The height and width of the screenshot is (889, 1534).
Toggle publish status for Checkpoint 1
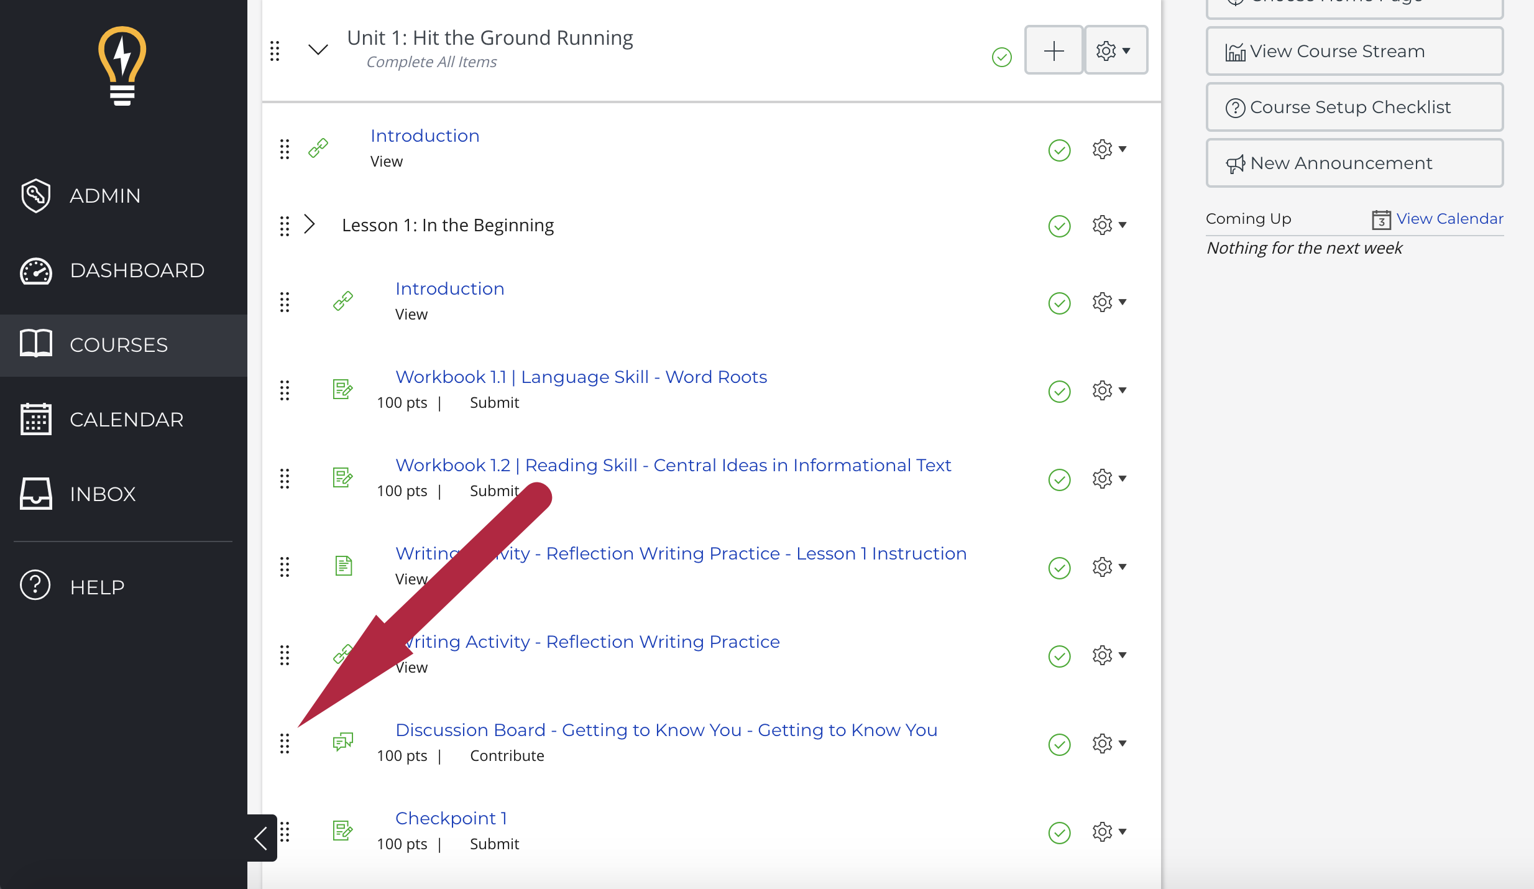coord(1059,832)
